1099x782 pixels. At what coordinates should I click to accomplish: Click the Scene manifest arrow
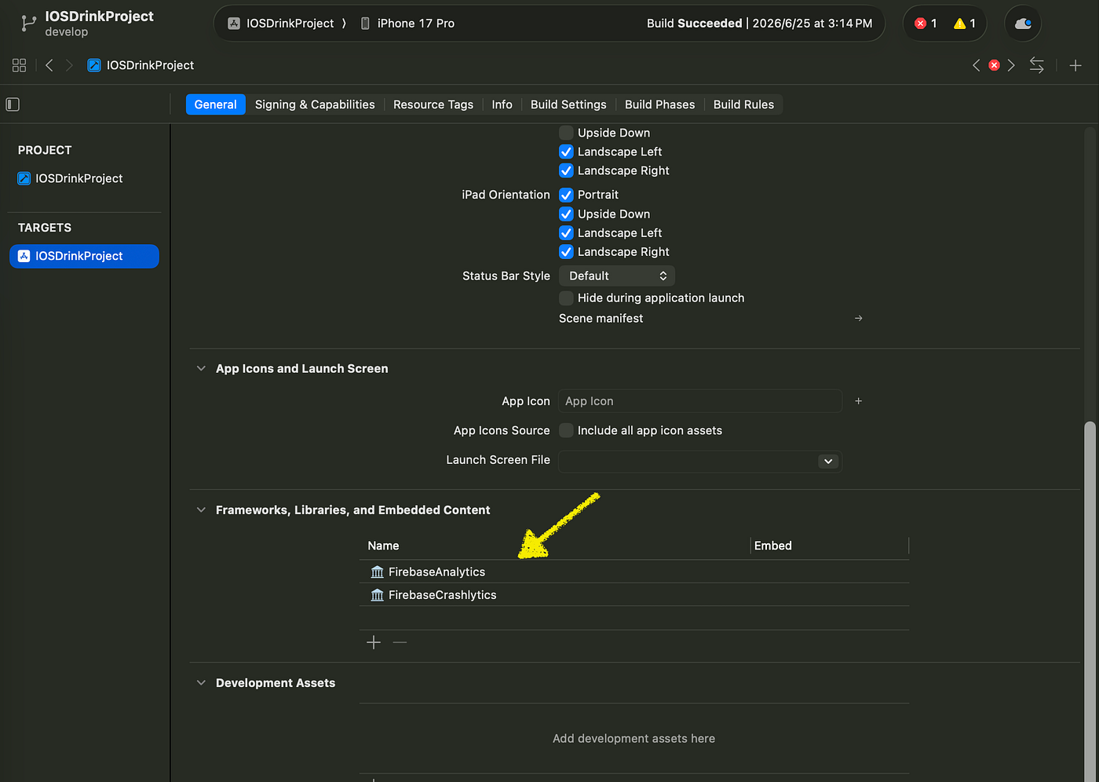click(859, 318)
